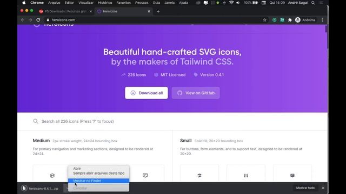The image size is (346, 194).
Task: Open the Janela menu
Action: 169,3
